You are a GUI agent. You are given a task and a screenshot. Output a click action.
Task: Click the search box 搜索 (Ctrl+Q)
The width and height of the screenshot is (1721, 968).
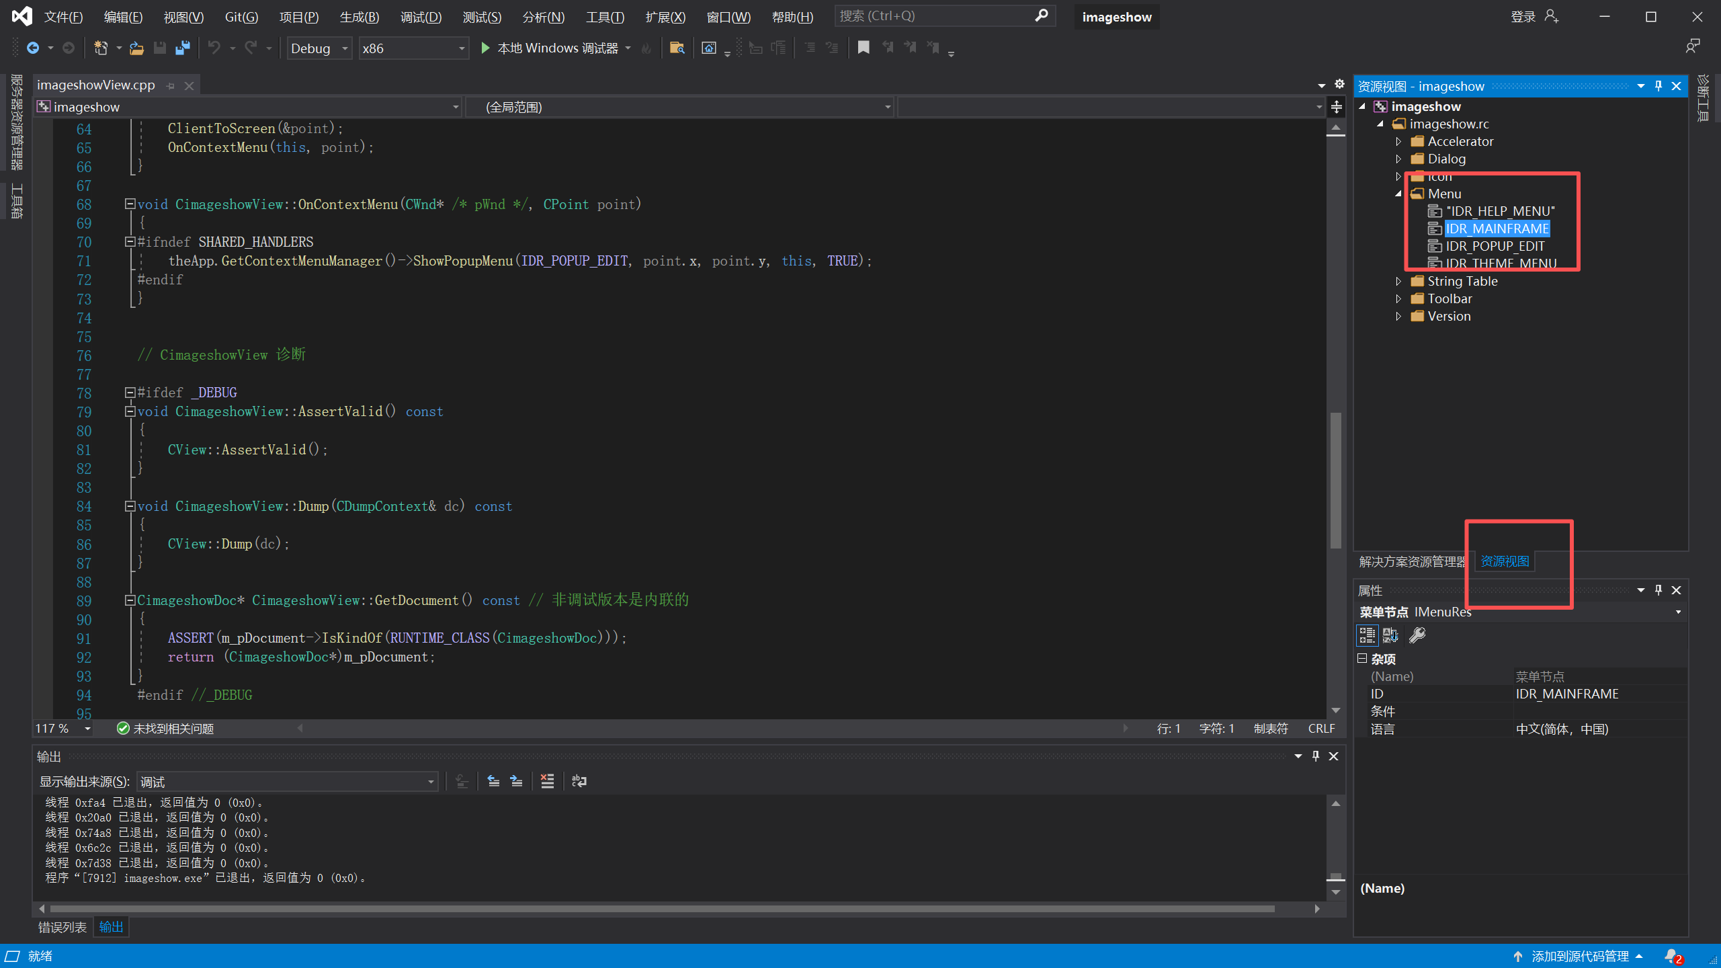(x=944, y=15)
